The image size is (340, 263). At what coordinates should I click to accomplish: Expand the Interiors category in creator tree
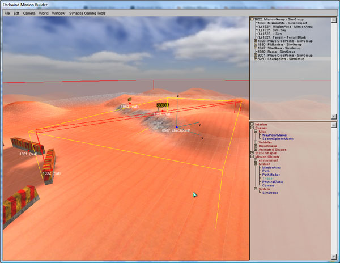[x=252, y=125]
